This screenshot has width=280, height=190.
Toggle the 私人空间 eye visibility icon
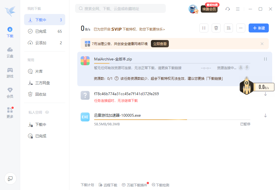coord(47,112)
